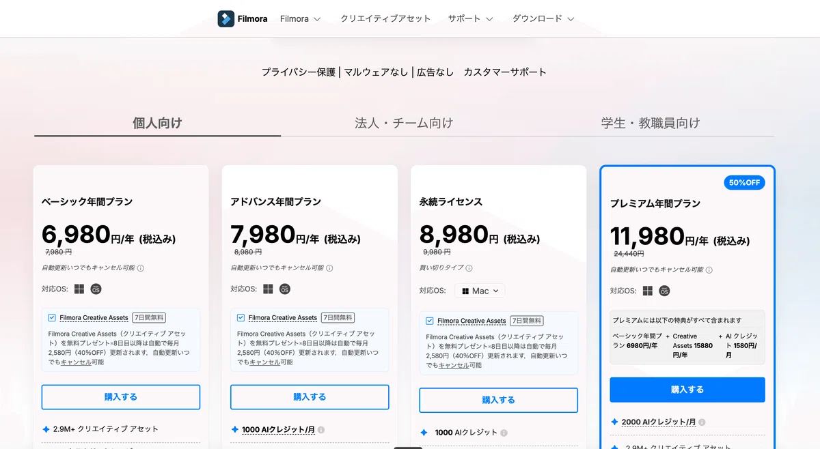Viewport: 820px width, 449px height.
Task: Click macOS icon in プレミアム年間プラン card
Action: click(x=664, y=291)
